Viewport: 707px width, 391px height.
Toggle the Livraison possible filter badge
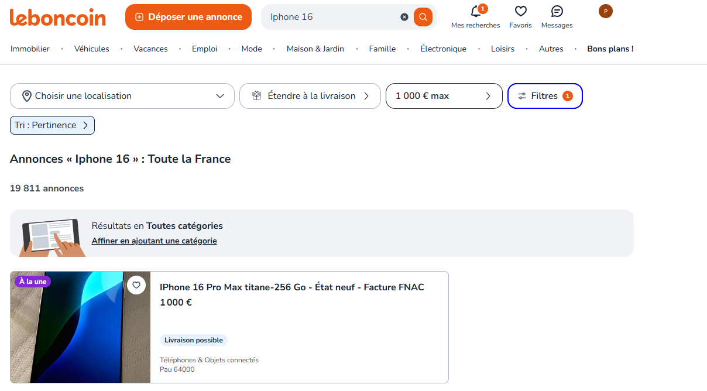point(193,339)
